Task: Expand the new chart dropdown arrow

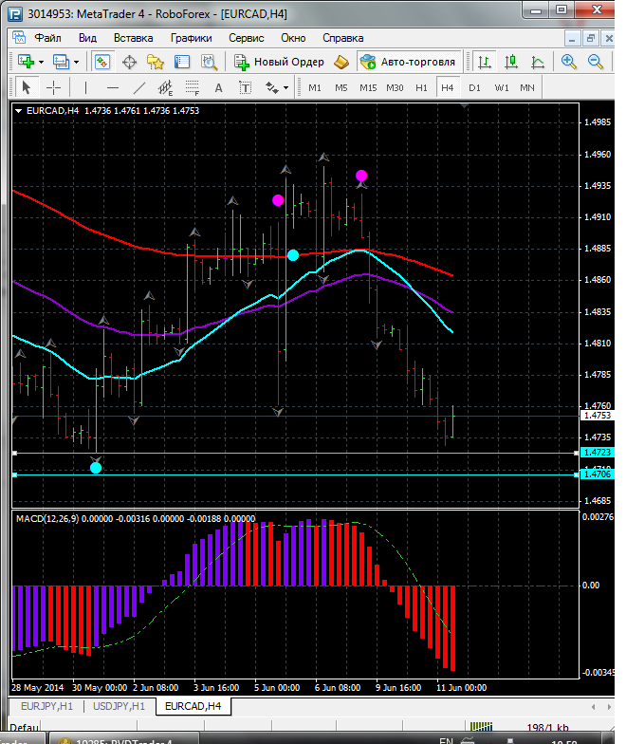Action: tap(42, 62)
